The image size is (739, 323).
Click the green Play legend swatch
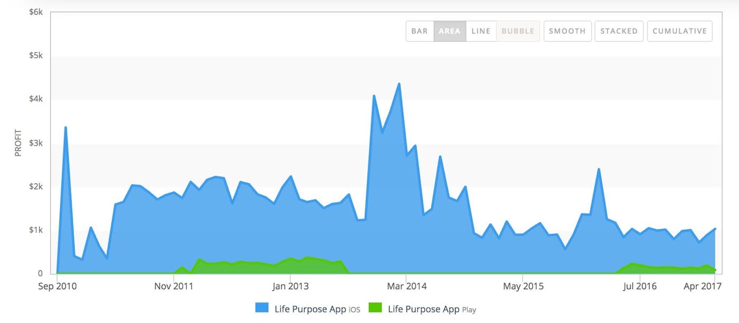[377, 309]
